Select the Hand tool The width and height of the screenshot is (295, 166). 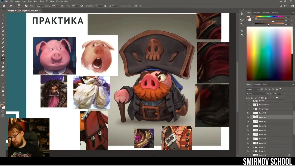(3, 91)
